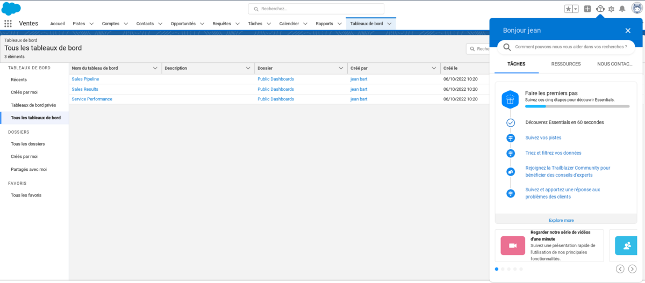
Task: Open the Service Performance dashboard
Action: coord(92,99)
